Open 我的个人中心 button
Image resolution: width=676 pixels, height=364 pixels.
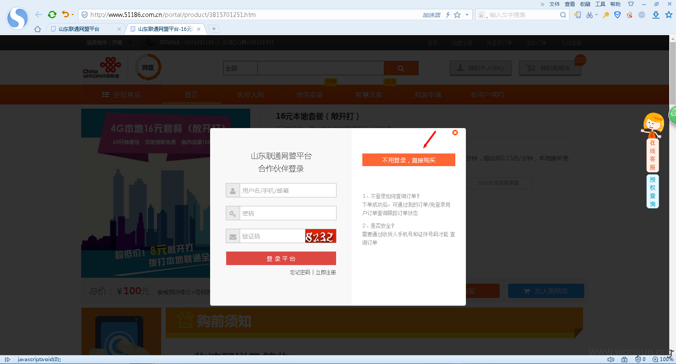click(481, 68)
